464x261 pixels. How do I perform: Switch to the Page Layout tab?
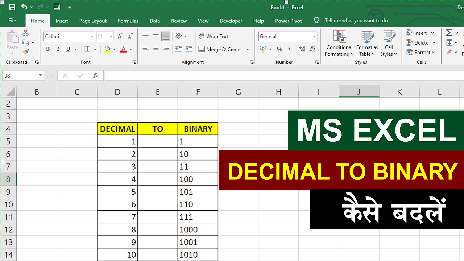[93, 21]
